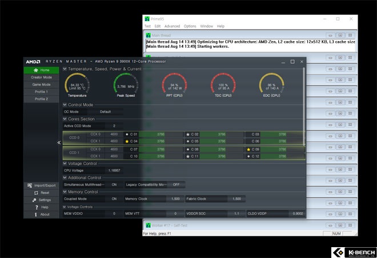Click the gold star on core C 04
The height and width of the screenshot is (258, 377).
pos(127,141)
